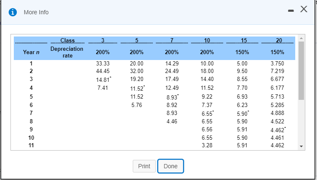
Task: Click the Done button
Action: point(170,166)
